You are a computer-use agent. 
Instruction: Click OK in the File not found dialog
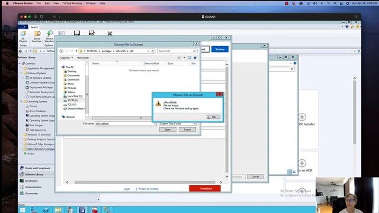(x=213, y=117)
